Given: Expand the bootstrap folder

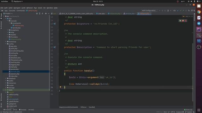Looking at the screenshot, I should [x=6, y=42].
